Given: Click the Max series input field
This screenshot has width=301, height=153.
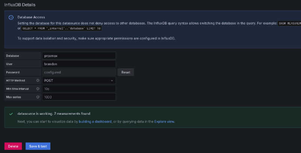Looking at the screenshot, I should click(79, 97).
